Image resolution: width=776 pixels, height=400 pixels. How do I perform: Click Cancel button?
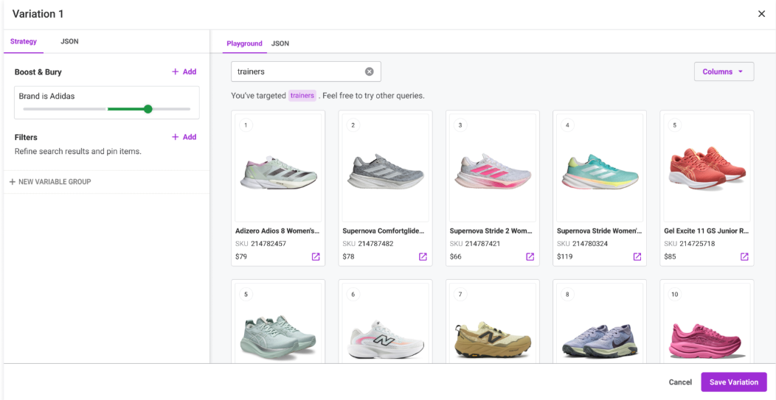click(681, 382)
